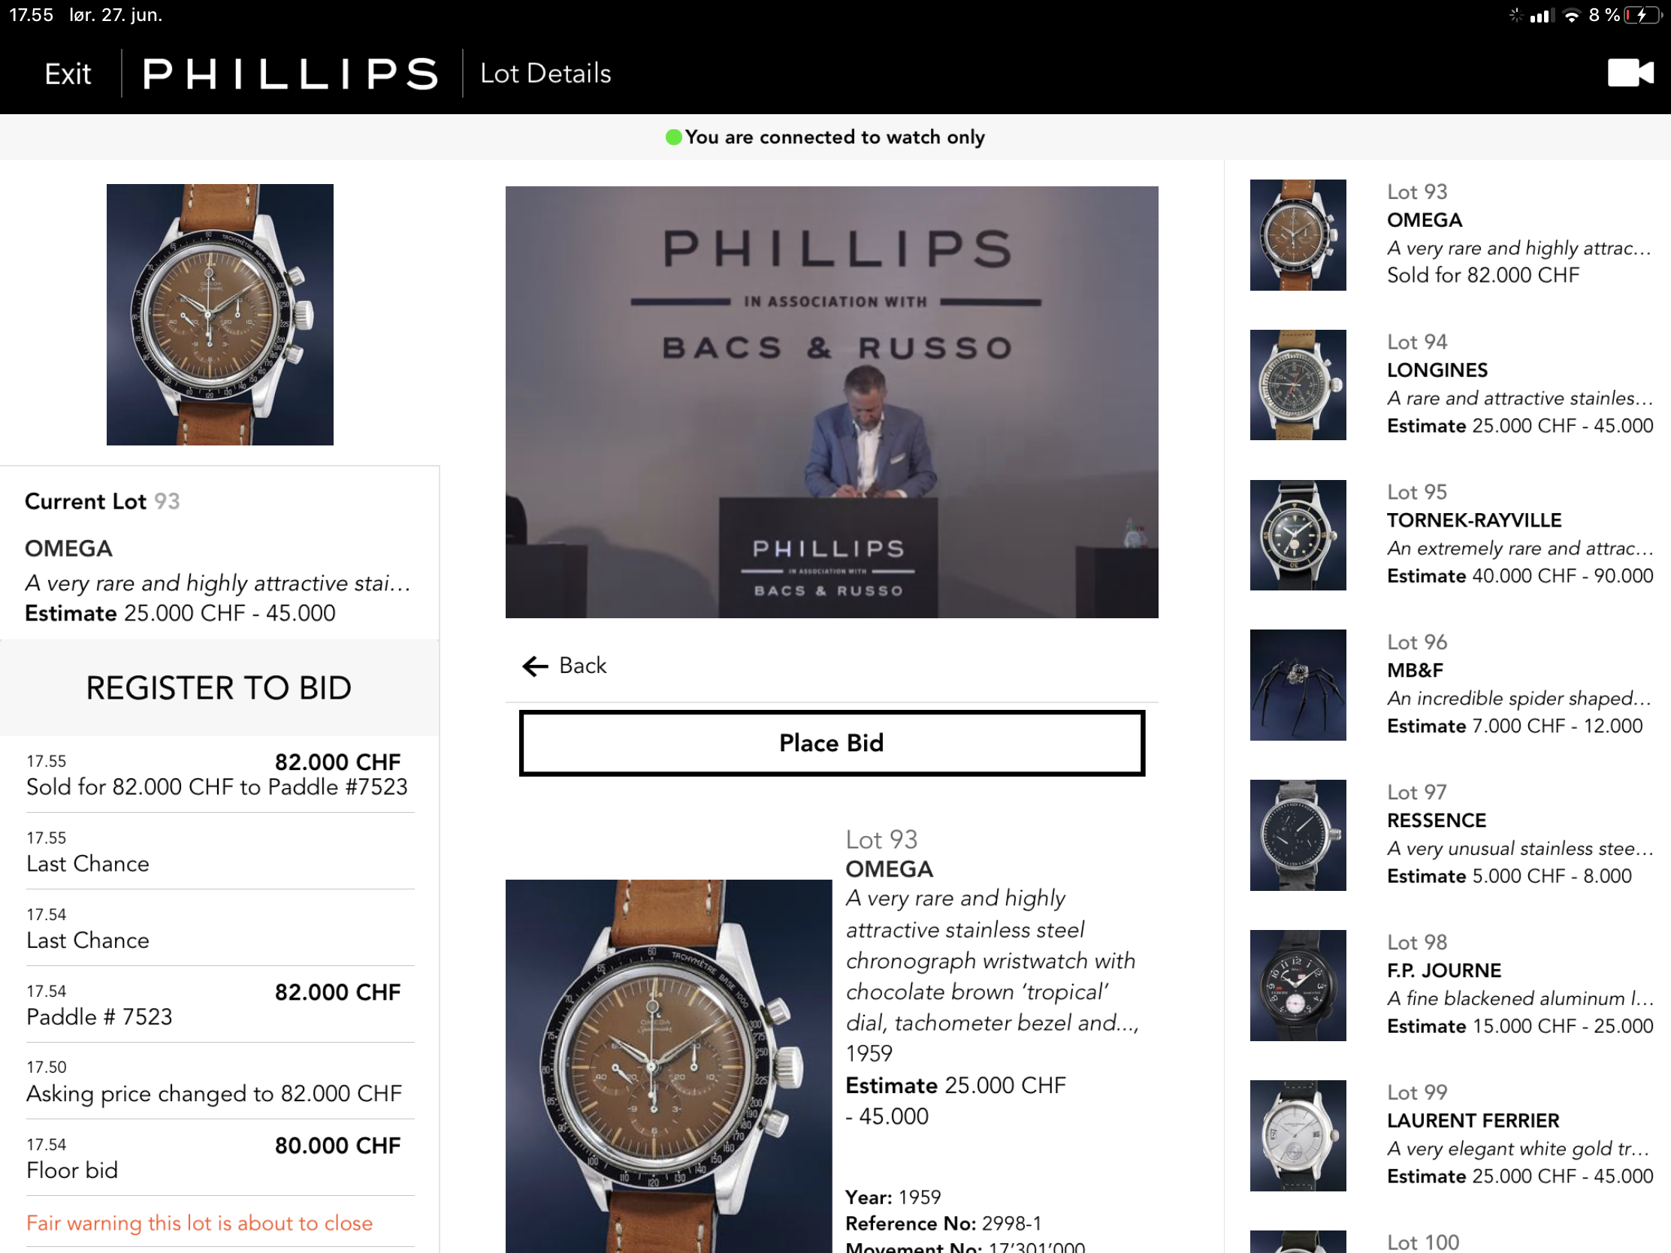Tap the live auction video stream
Image resolution: width=1671 pixels, height=1253 pixels.
[x=832, y=402]
